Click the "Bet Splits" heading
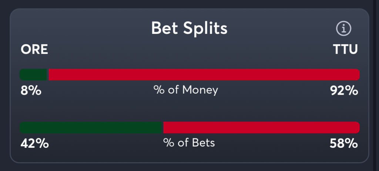The width and height of the screenshot is (379, 171). 189,28
